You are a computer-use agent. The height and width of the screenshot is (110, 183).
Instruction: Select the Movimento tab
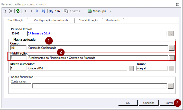113,20
